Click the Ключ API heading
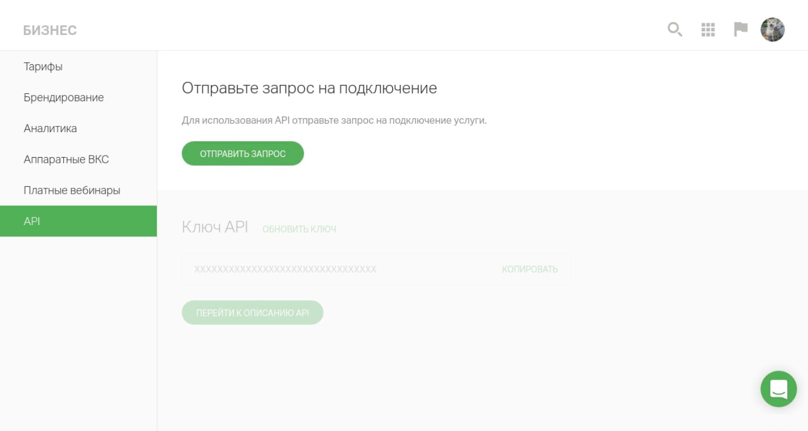808x431 pixels. click(x=215, y=227)
